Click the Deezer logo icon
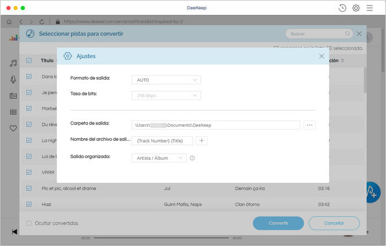The image size is (386, 246). (14, 37)
